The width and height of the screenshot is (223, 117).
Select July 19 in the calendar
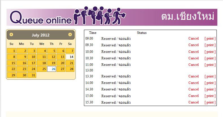(x=51, y=63)
